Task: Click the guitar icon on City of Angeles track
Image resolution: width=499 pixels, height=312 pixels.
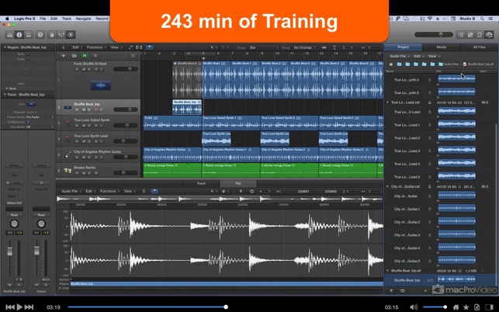Action: coord(68,154)
